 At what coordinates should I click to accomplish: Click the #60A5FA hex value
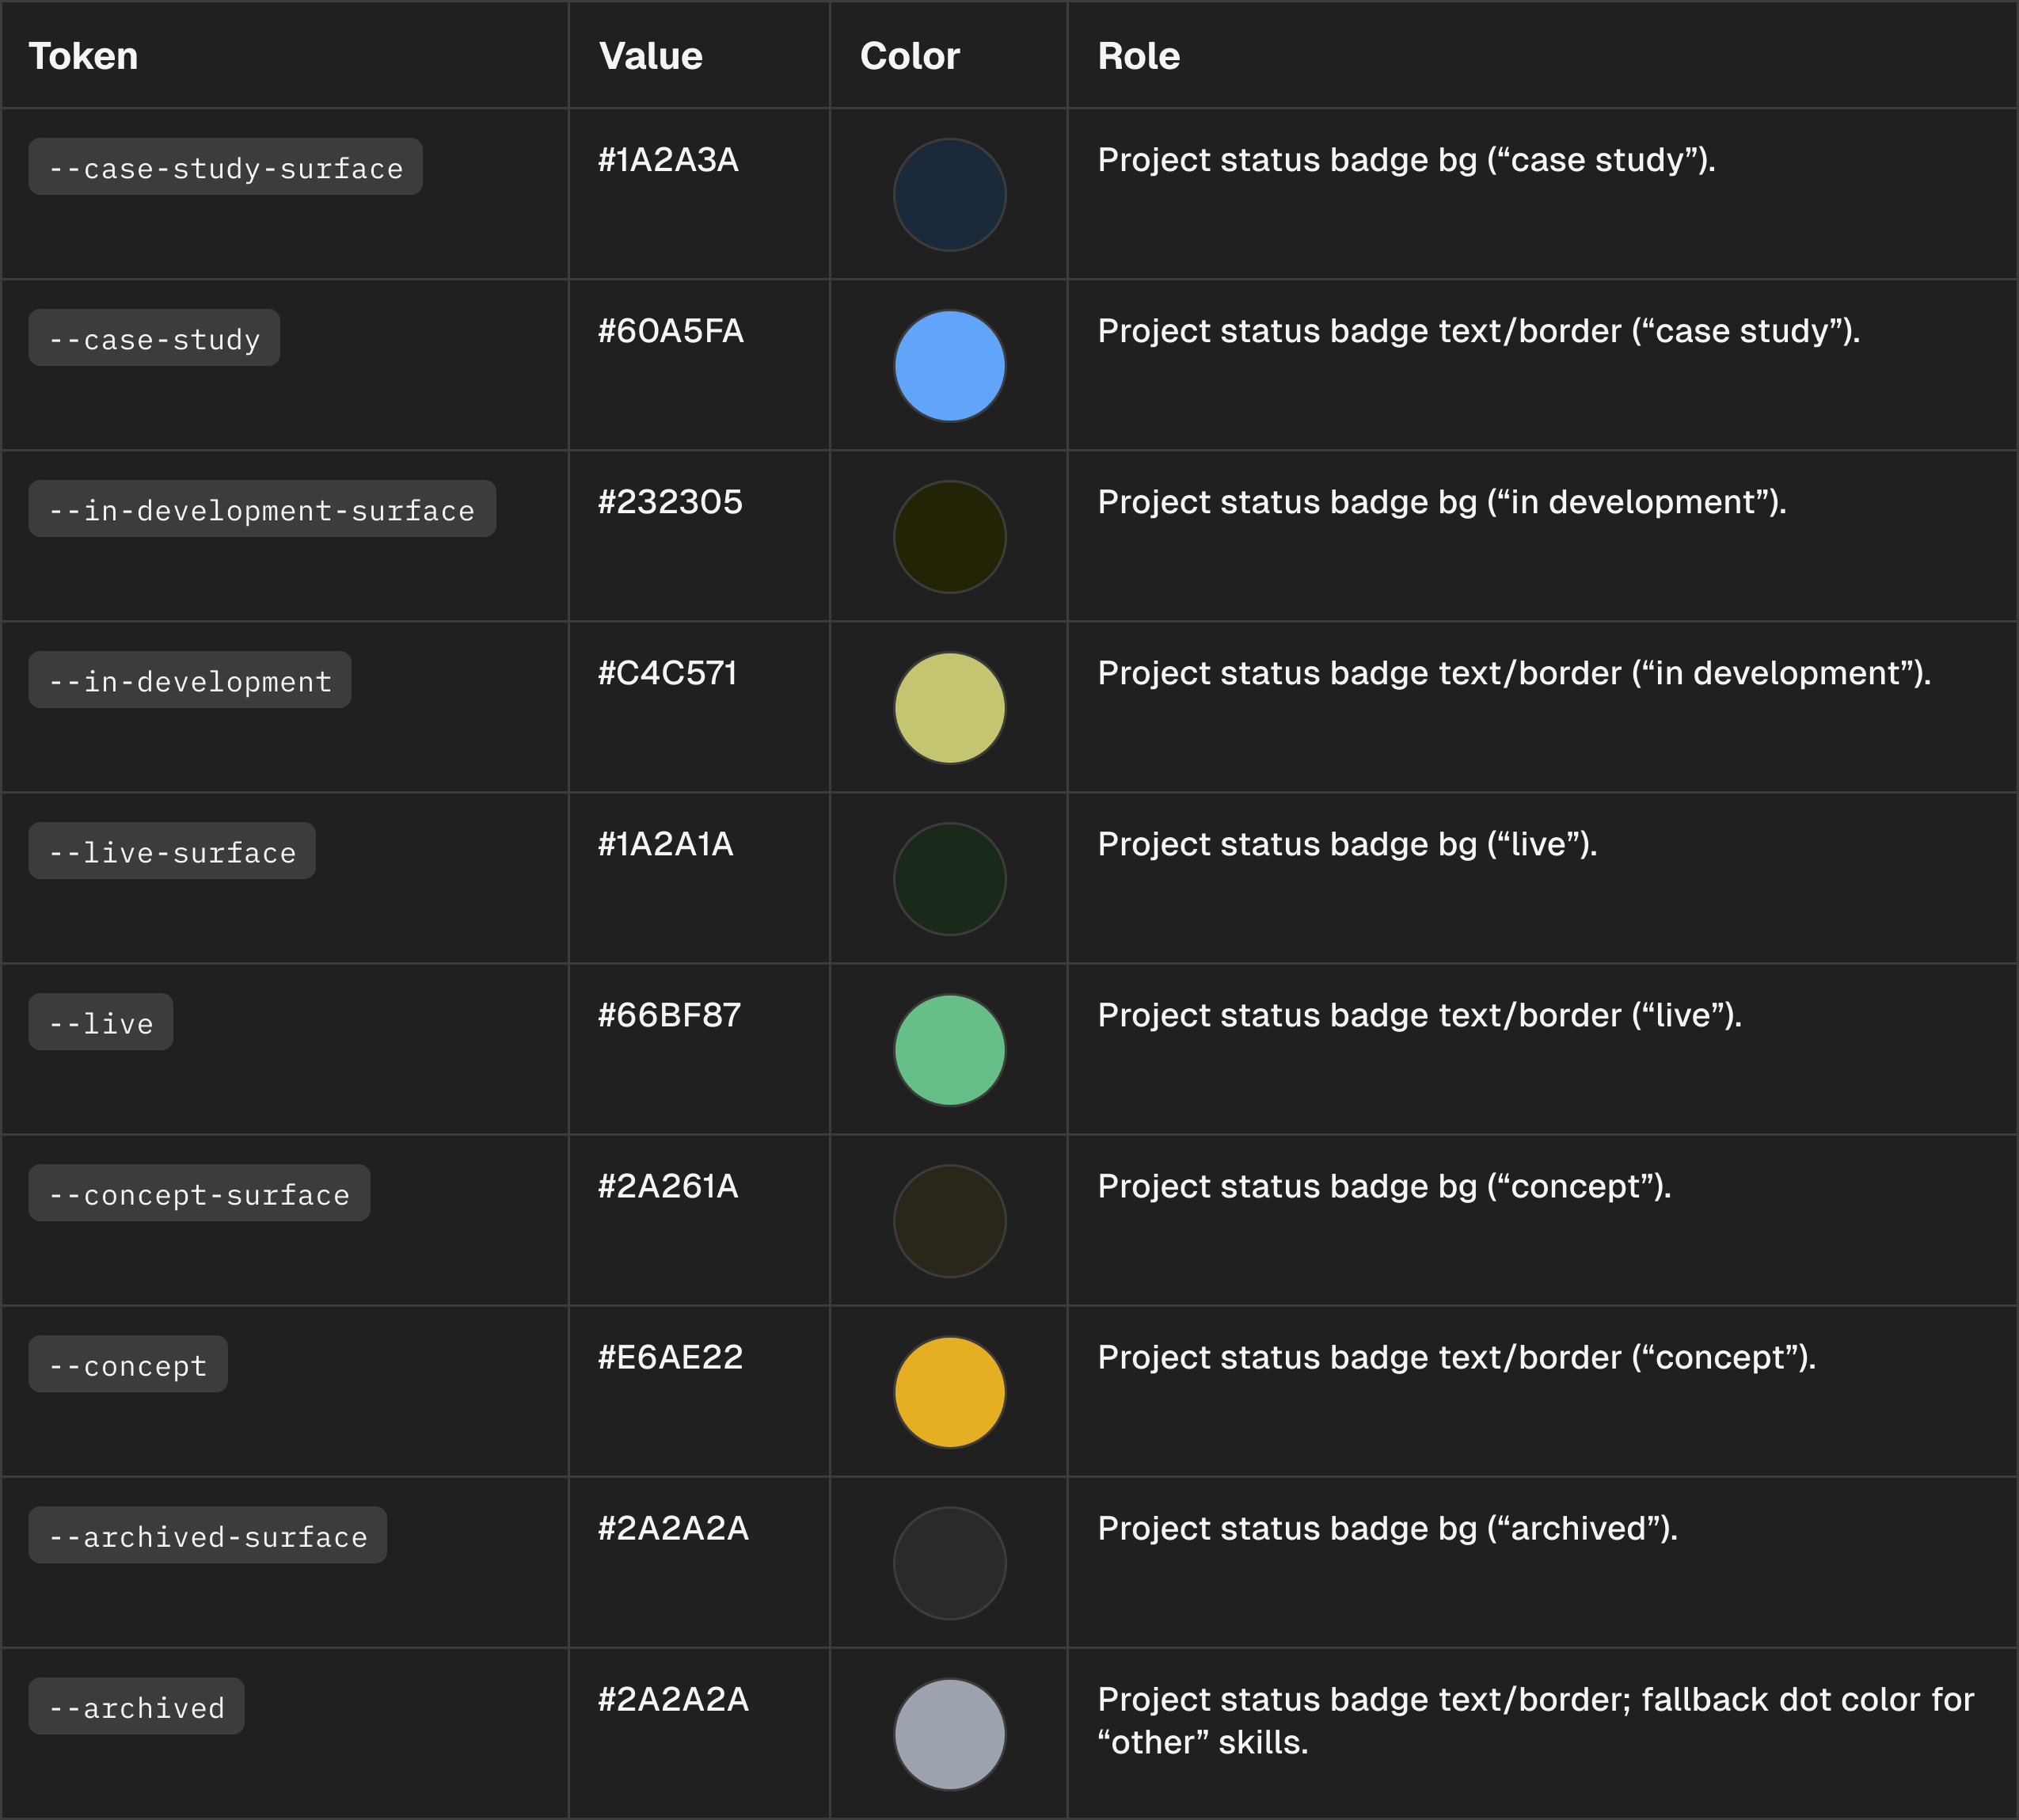[670, 331]
